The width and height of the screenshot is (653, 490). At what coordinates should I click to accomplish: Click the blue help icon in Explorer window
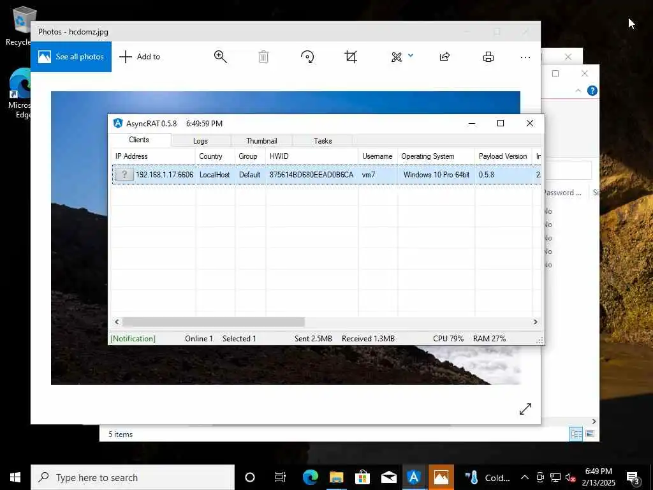592,91
